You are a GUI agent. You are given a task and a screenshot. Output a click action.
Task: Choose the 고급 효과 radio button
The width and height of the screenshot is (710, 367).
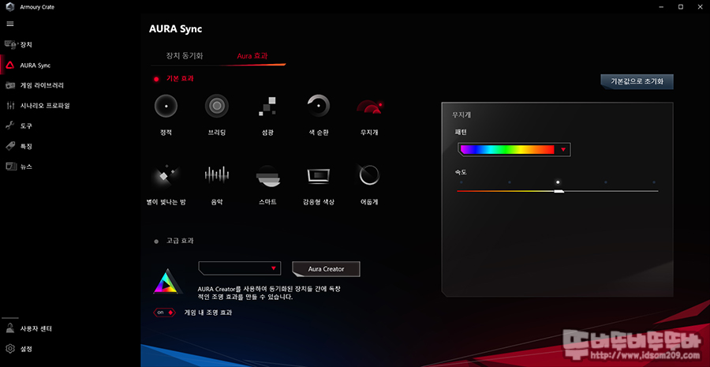click(156, 242)
